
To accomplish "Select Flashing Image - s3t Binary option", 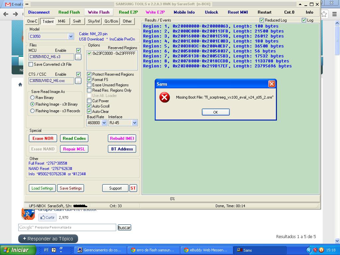I will pos(32,104).
